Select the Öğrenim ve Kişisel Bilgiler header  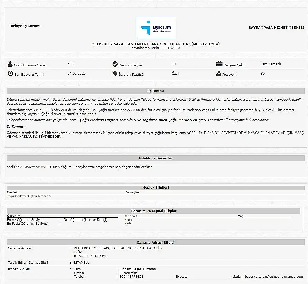(153, 211)
